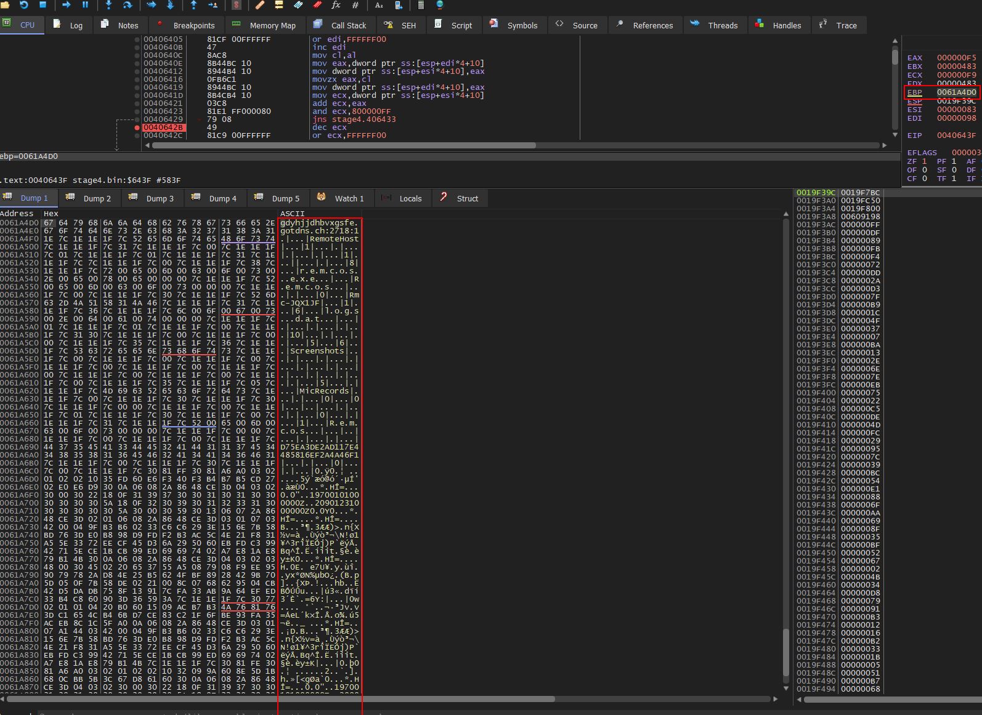The width and height of the screenshot is (982, 715).
Task: Click the open file folder icon
Action: coord(6,4)
